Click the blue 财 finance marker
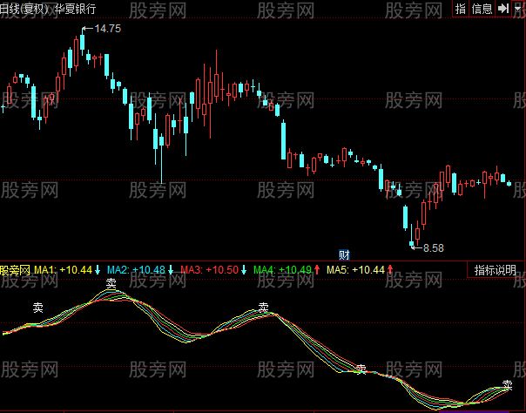Image resolution: width=526 pixels, height=413 pixels. click(x=344, y=254)
